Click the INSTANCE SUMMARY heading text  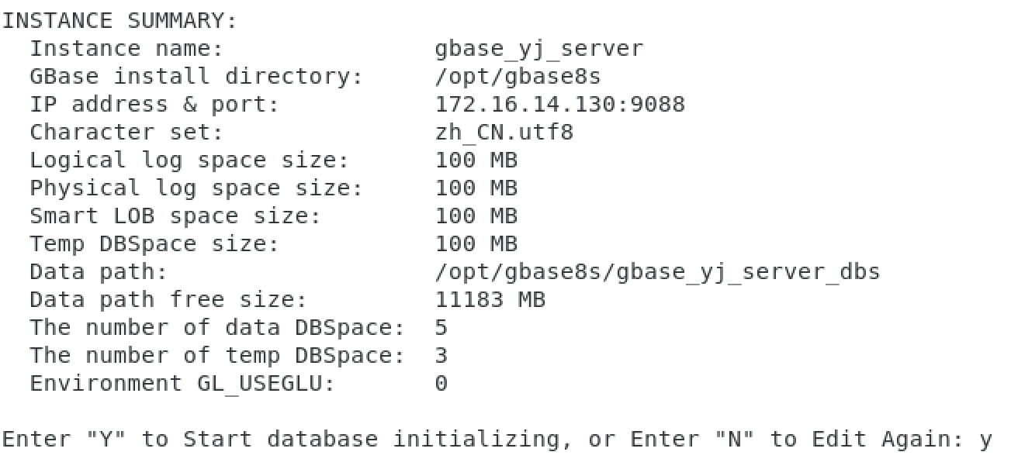point(119,21)
